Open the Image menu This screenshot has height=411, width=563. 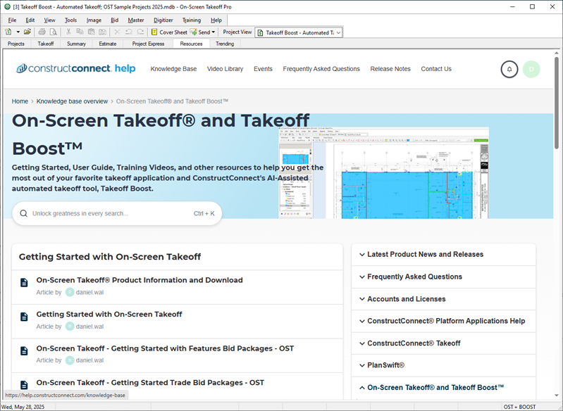click(94, 20)
